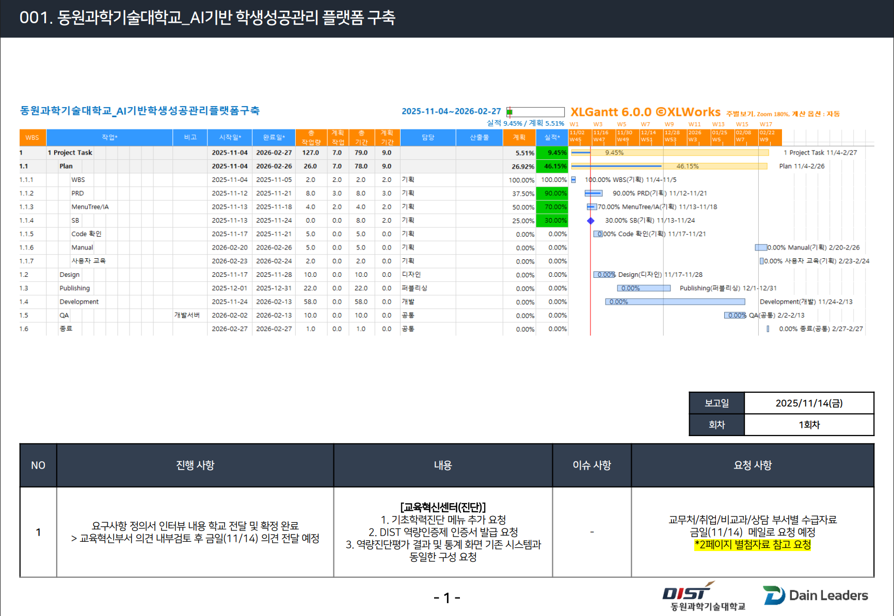Click the overall project progress bar
Screen dimensions: 894x616
click(535, 112)
